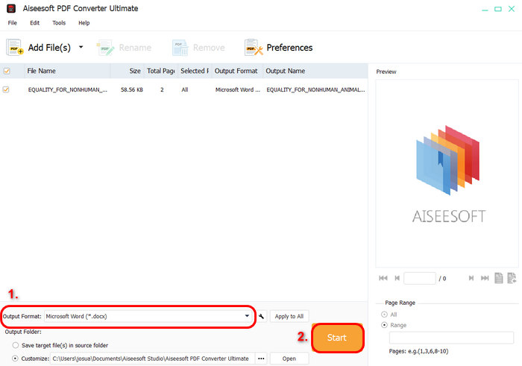Screen dimensions: 522x366
Task: Open the Tools menu
Action: click(59, 22)
